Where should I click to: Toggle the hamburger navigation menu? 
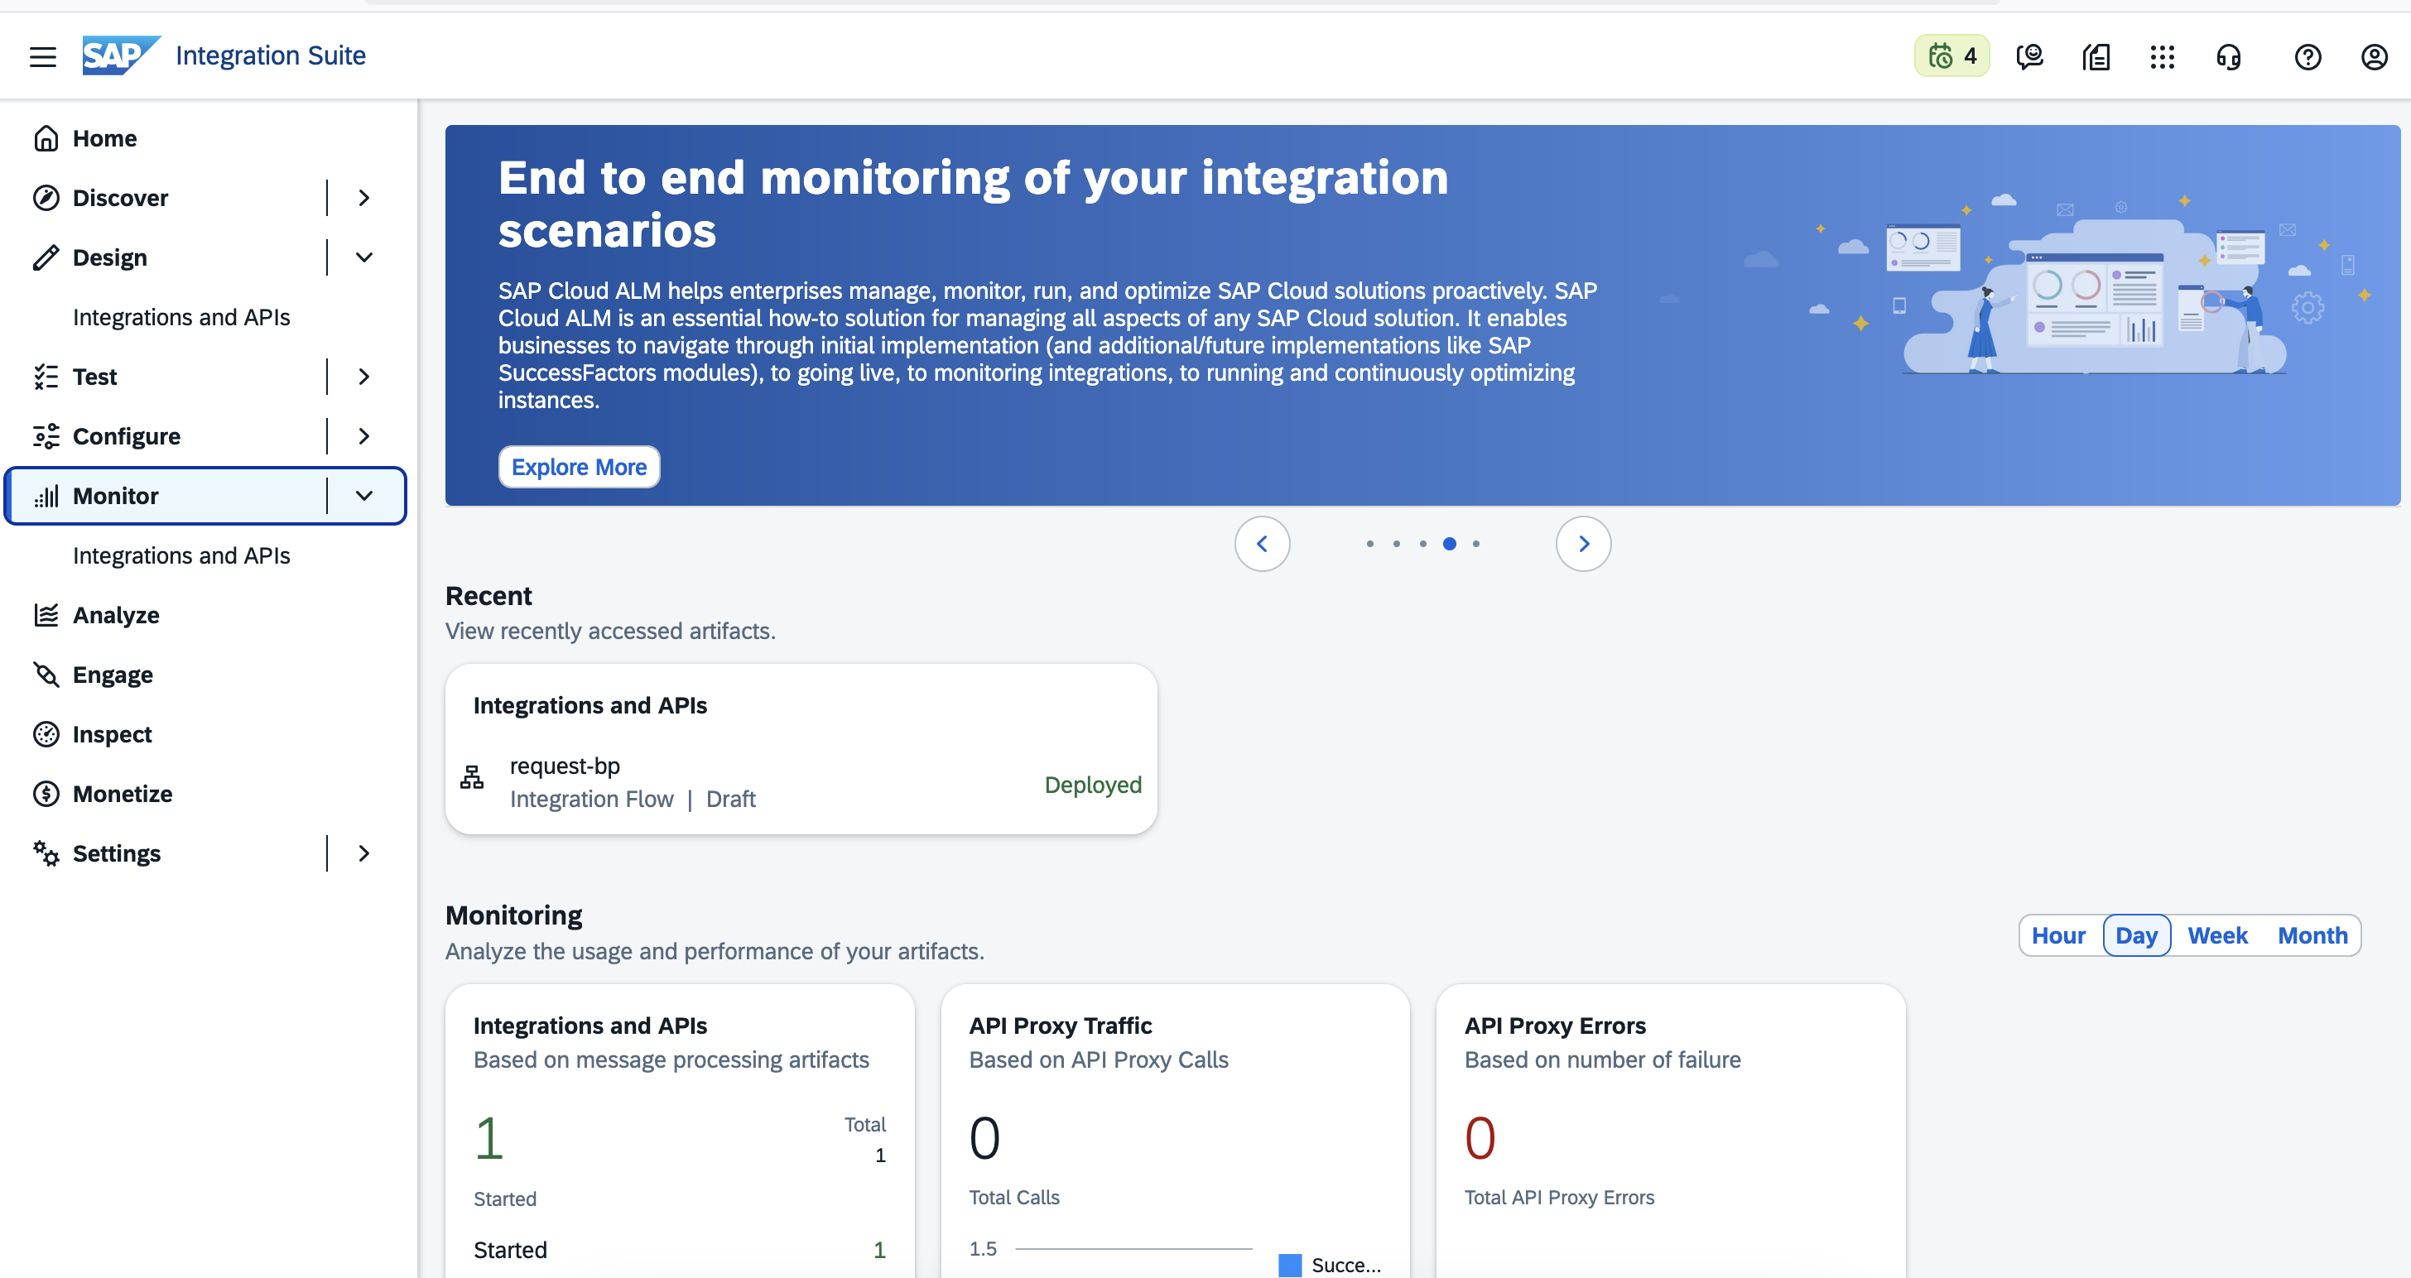[43, 56]
